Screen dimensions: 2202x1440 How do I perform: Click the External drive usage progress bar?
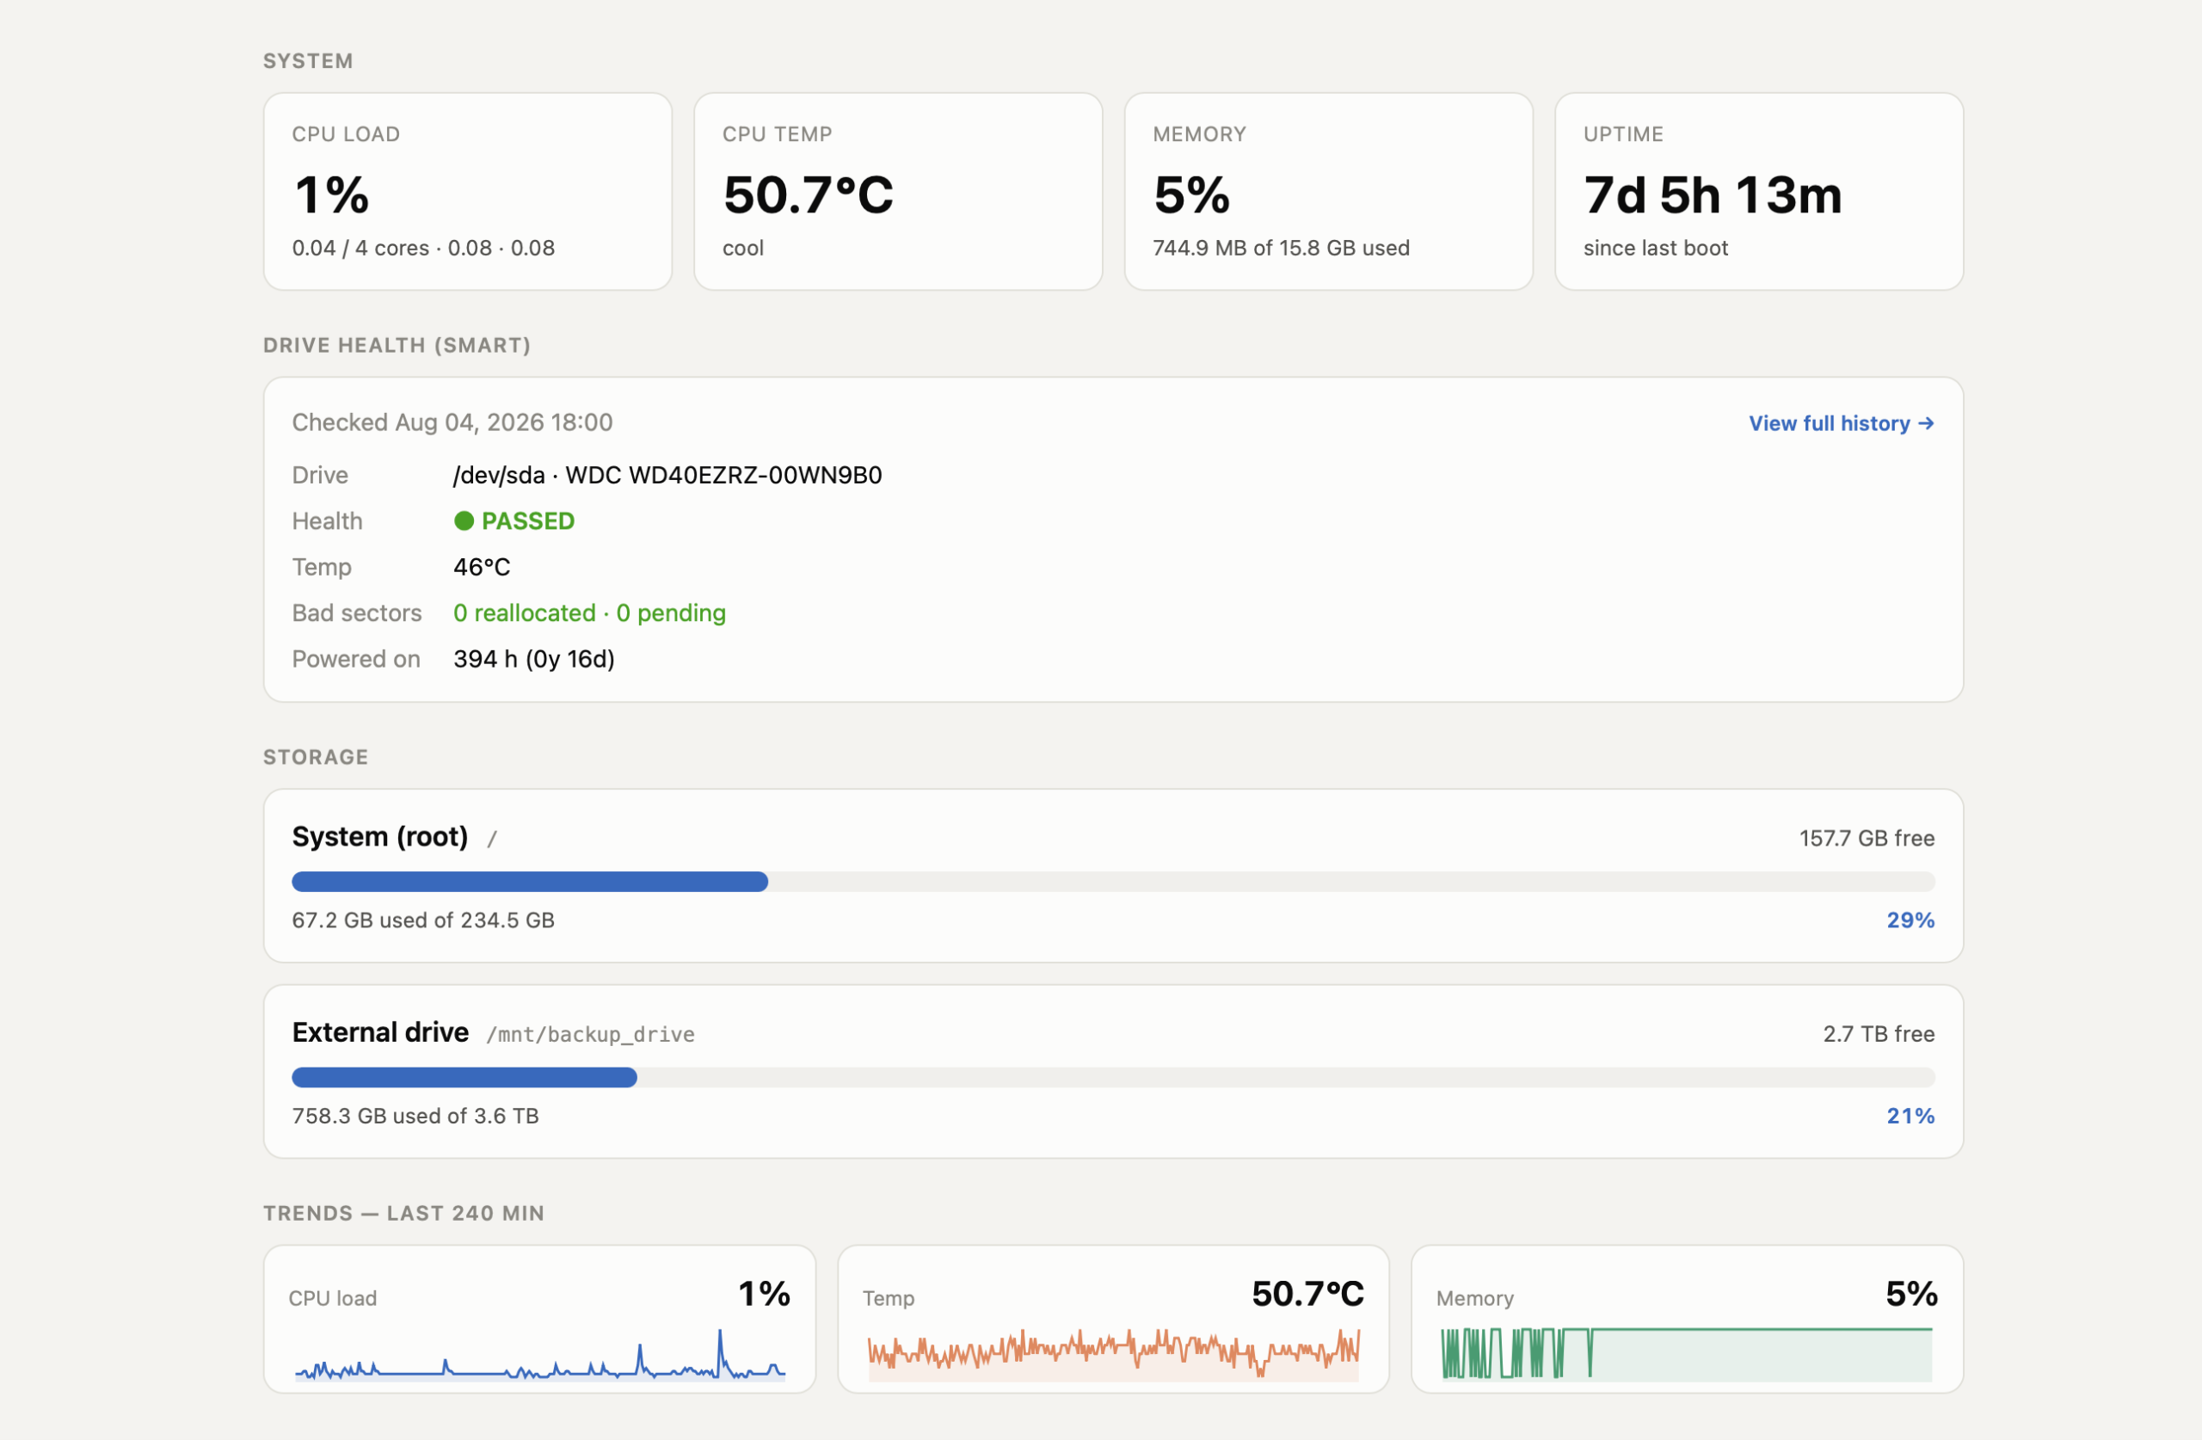[x=1112, y=1076]
